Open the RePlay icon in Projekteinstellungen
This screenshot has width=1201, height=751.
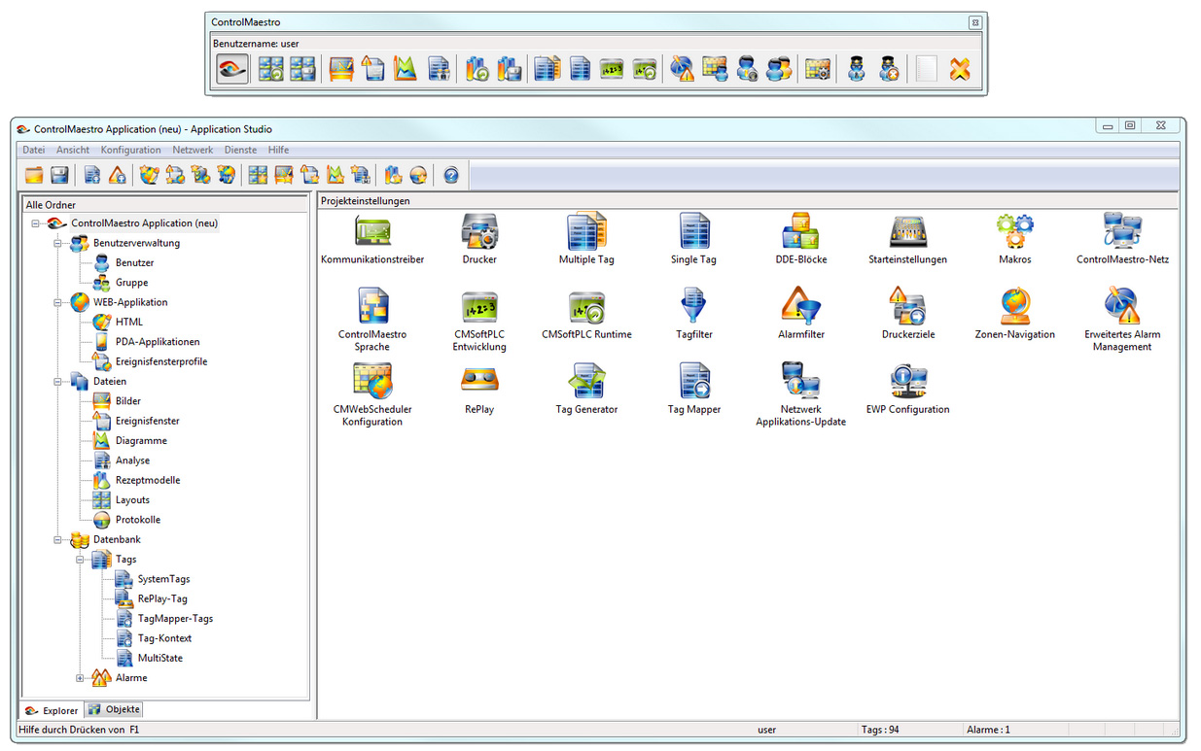tap(479, 381)
